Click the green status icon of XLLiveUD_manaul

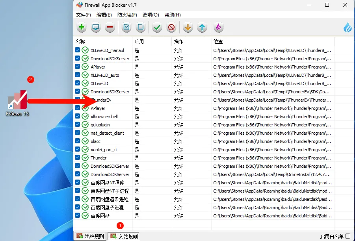(85, 50)
